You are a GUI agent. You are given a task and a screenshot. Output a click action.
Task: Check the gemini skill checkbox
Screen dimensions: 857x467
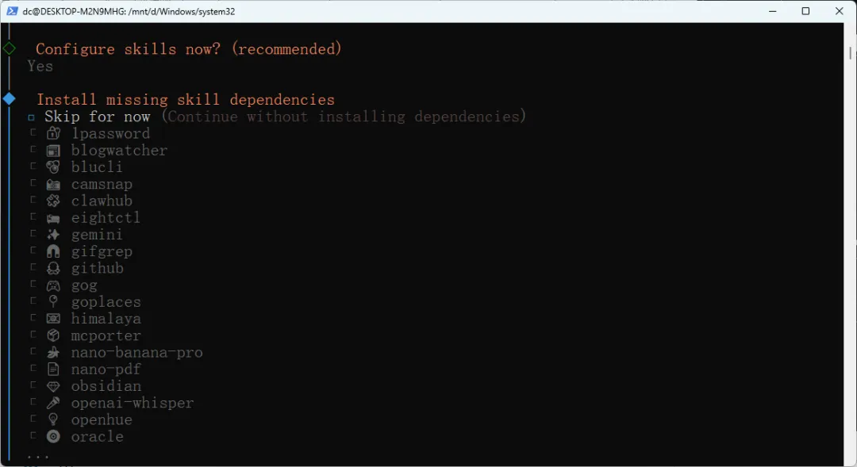33,233
